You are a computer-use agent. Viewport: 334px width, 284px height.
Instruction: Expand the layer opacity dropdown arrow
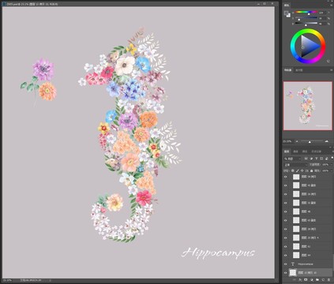(x=332, y=165)
